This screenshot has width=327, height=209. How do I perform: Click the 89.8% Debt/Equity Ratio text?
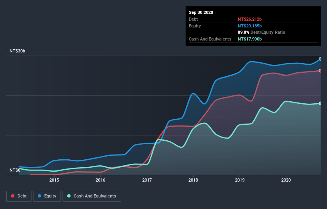pos(261,32)
